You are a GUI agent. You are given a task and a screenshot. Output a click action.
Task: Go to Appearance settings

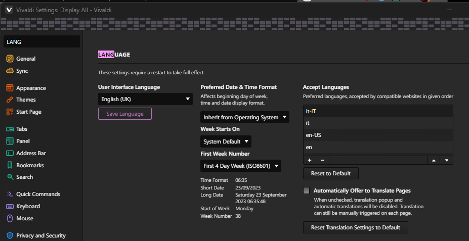[x=31, y=88]
